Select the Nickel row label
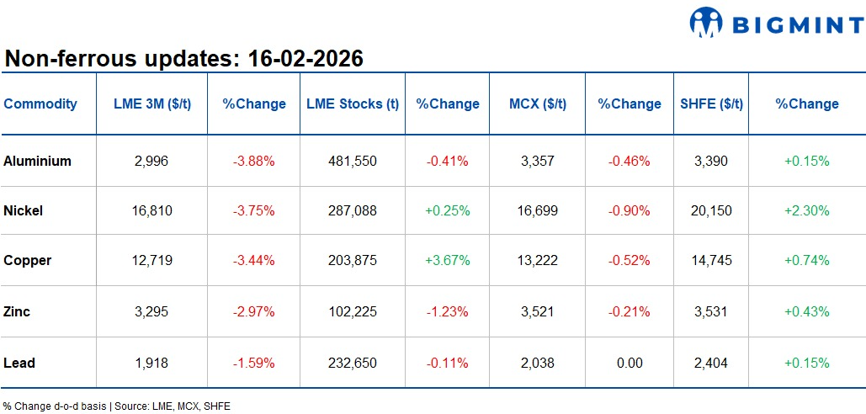866x414 pixels. pyautogui.click(x=24, y=210)
